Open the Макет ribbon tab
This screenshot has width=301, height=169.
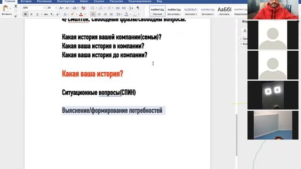(x=84, y=1)
